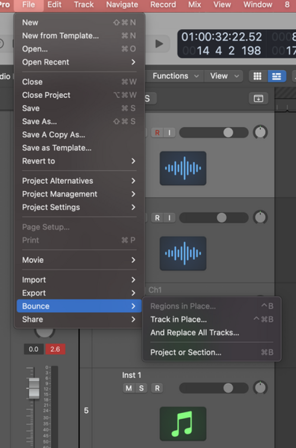This screenshot has height=448, width=296.
Task: Expand the Open Recent submenu
Action: 79,62
